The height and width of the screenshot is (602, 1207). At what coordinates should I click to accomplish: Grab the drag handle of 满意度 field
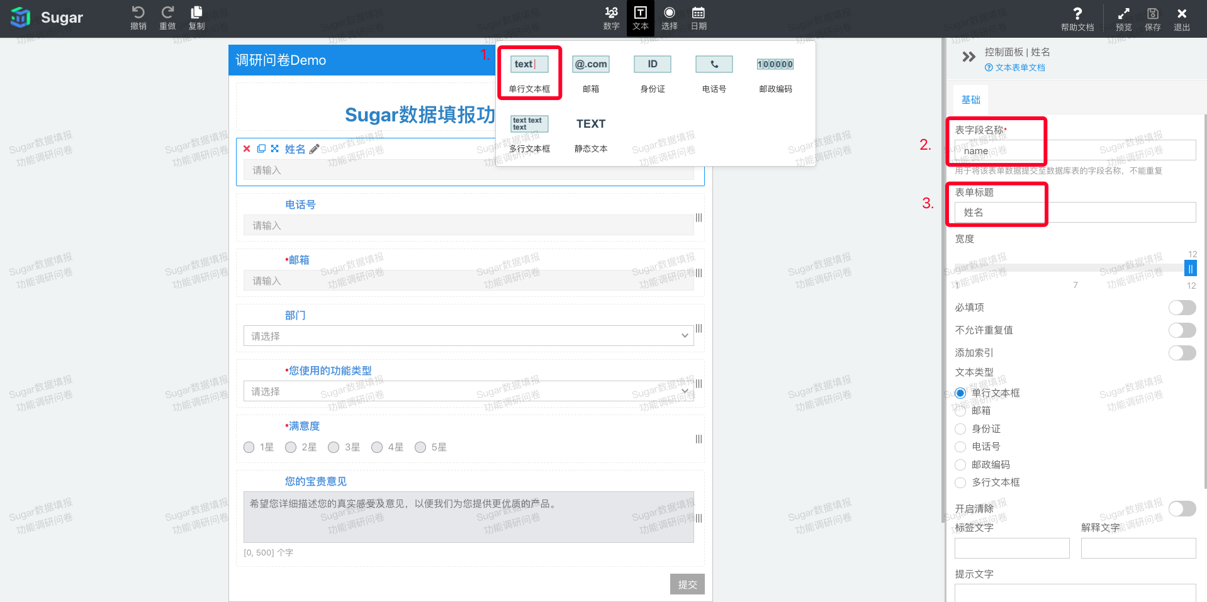point(699,439)
